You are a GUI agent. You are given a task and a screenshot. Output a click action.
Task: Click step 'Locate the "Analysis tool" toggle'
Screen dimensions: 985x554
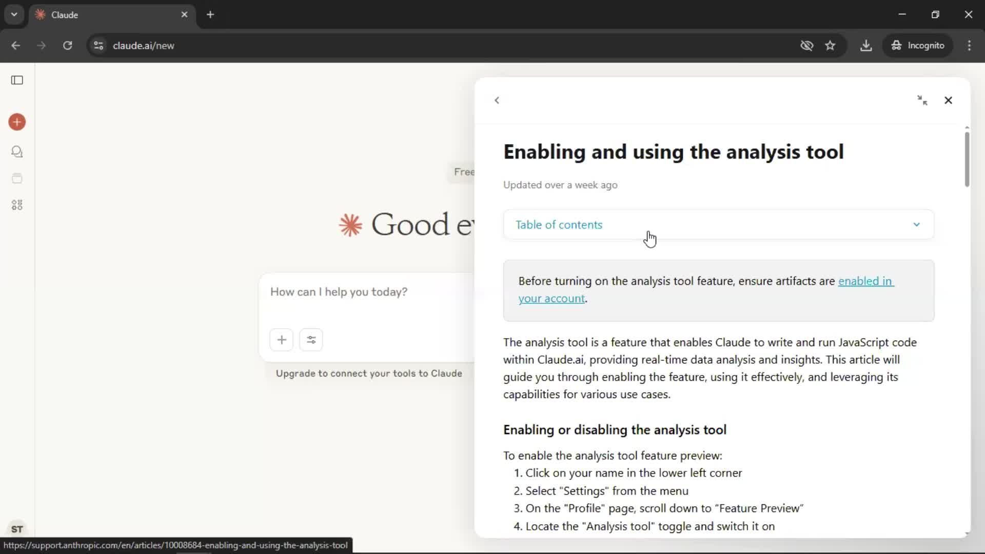(x=650, y=526)
